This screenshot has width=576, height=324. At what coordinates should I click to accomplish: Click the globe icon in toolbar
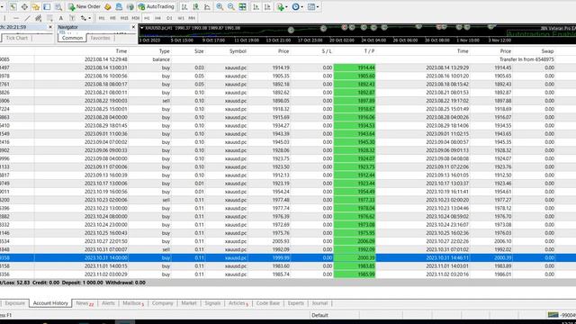click(x=130, y=7)
